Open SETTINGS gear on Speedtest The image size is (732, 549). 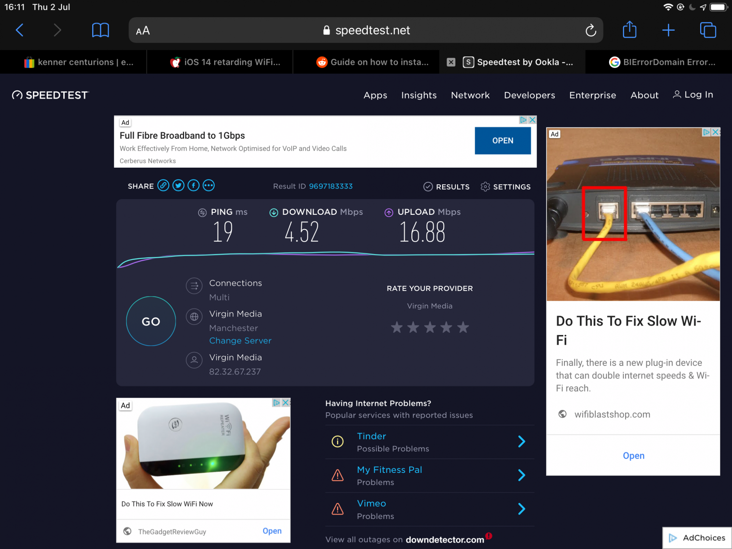[505, 187]
